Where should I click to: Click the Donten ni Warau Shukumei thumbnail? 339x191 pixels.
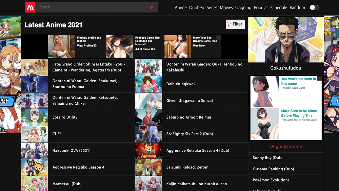tap(34, 84)
